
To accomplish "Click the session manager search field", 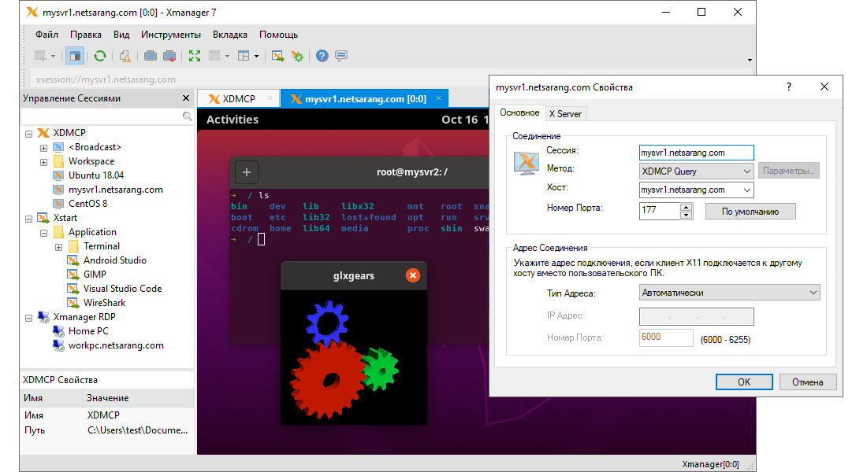I will 102,116.
